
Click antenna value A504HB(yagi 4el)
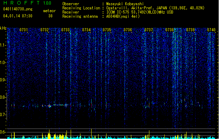click(x=123, y=16)
